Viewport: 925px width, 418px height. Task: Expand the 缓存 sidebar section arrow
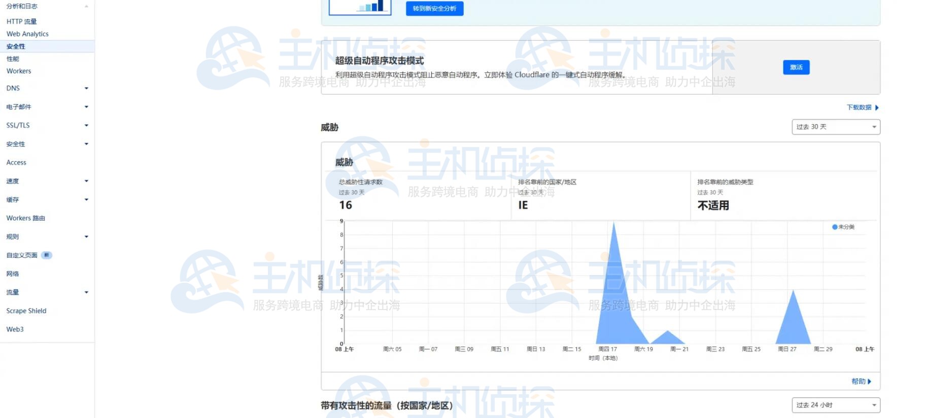pyautogui.click(x=86, y=200)
